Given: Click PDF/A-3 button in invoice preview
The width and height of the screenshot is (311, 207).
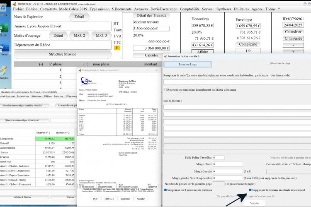Looking at the screenshot, I should [109, 199].
